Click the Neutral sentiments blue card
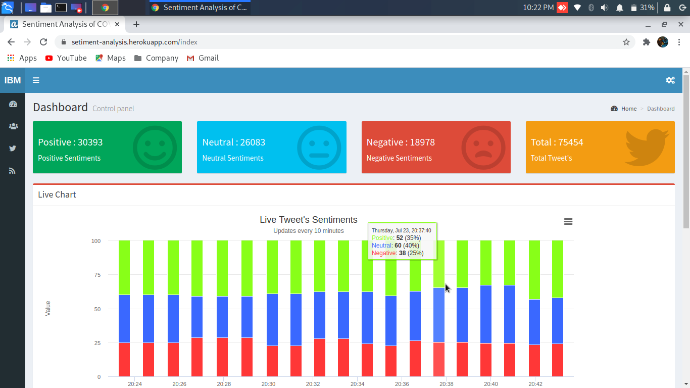 click(x=272, y=147)
